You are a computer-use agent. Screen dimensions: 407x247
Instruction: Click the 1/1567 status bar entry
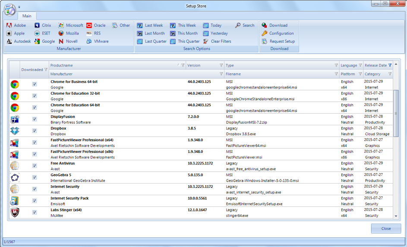click(9, 242)
